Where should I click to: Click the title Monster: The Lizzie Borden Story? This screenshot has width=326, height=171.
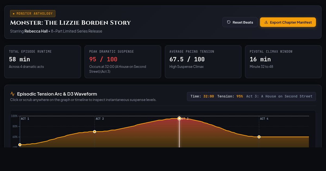(x=70, y=23)
